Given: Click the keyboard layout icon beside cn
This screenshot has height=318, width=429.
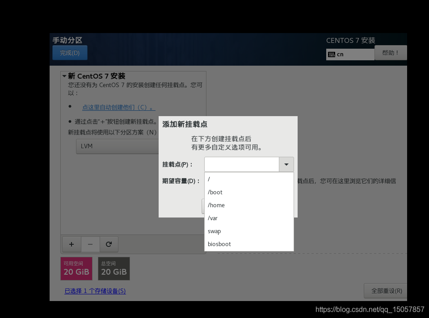Looking at the screenshot, I should pyautogui.click(x=331, y=54).
